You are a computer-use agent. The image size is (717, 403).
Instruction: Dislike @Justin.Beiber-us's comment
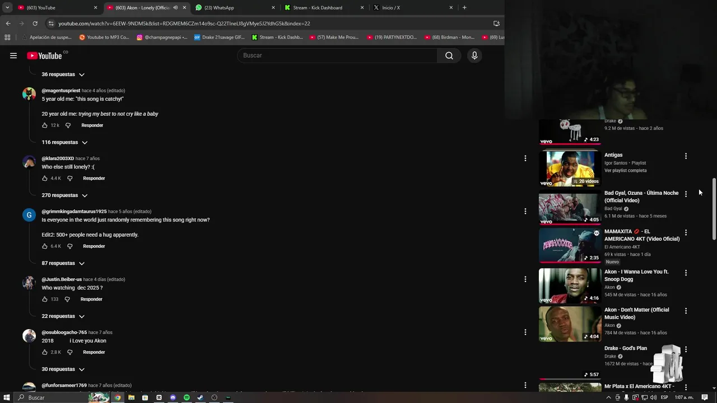(x=67, y=299)
